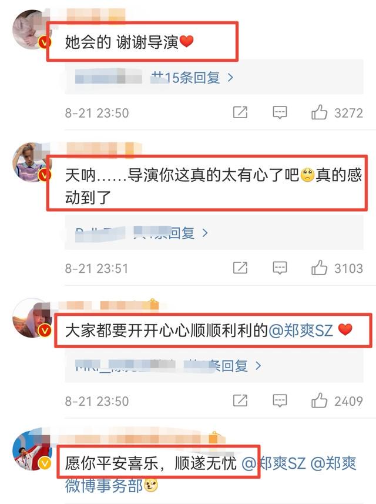The height and width of the screenshot is (504, 376).
Task: Open avatar of 她会的 谢谢导演 commenter
Action: point(32,29)
